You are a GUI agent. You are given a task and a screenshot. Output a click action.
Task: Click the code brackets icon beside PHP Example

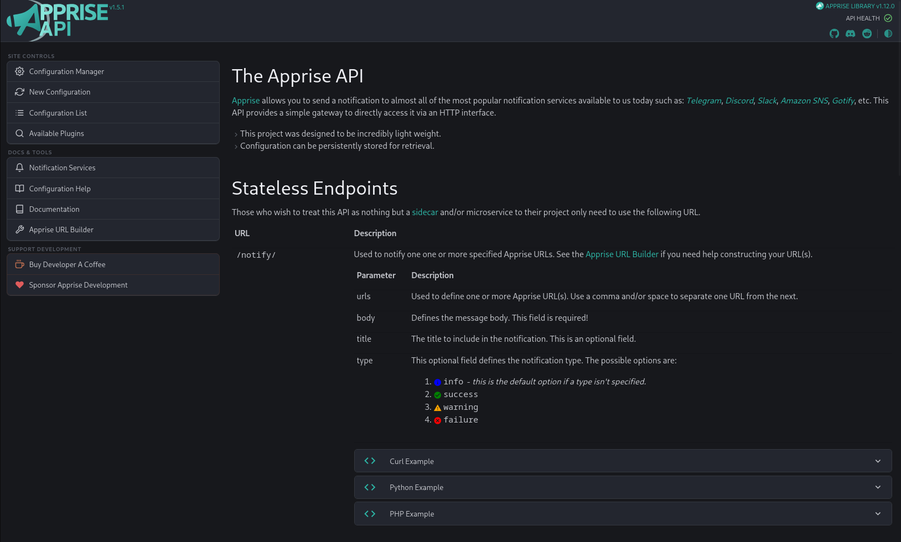pyautogui.click(x=370, y=514)
